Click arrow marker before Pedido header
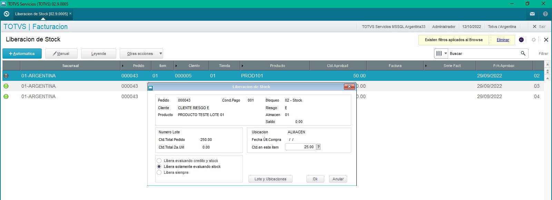Viewport: 552px width, 200px height. coord(123,66)
